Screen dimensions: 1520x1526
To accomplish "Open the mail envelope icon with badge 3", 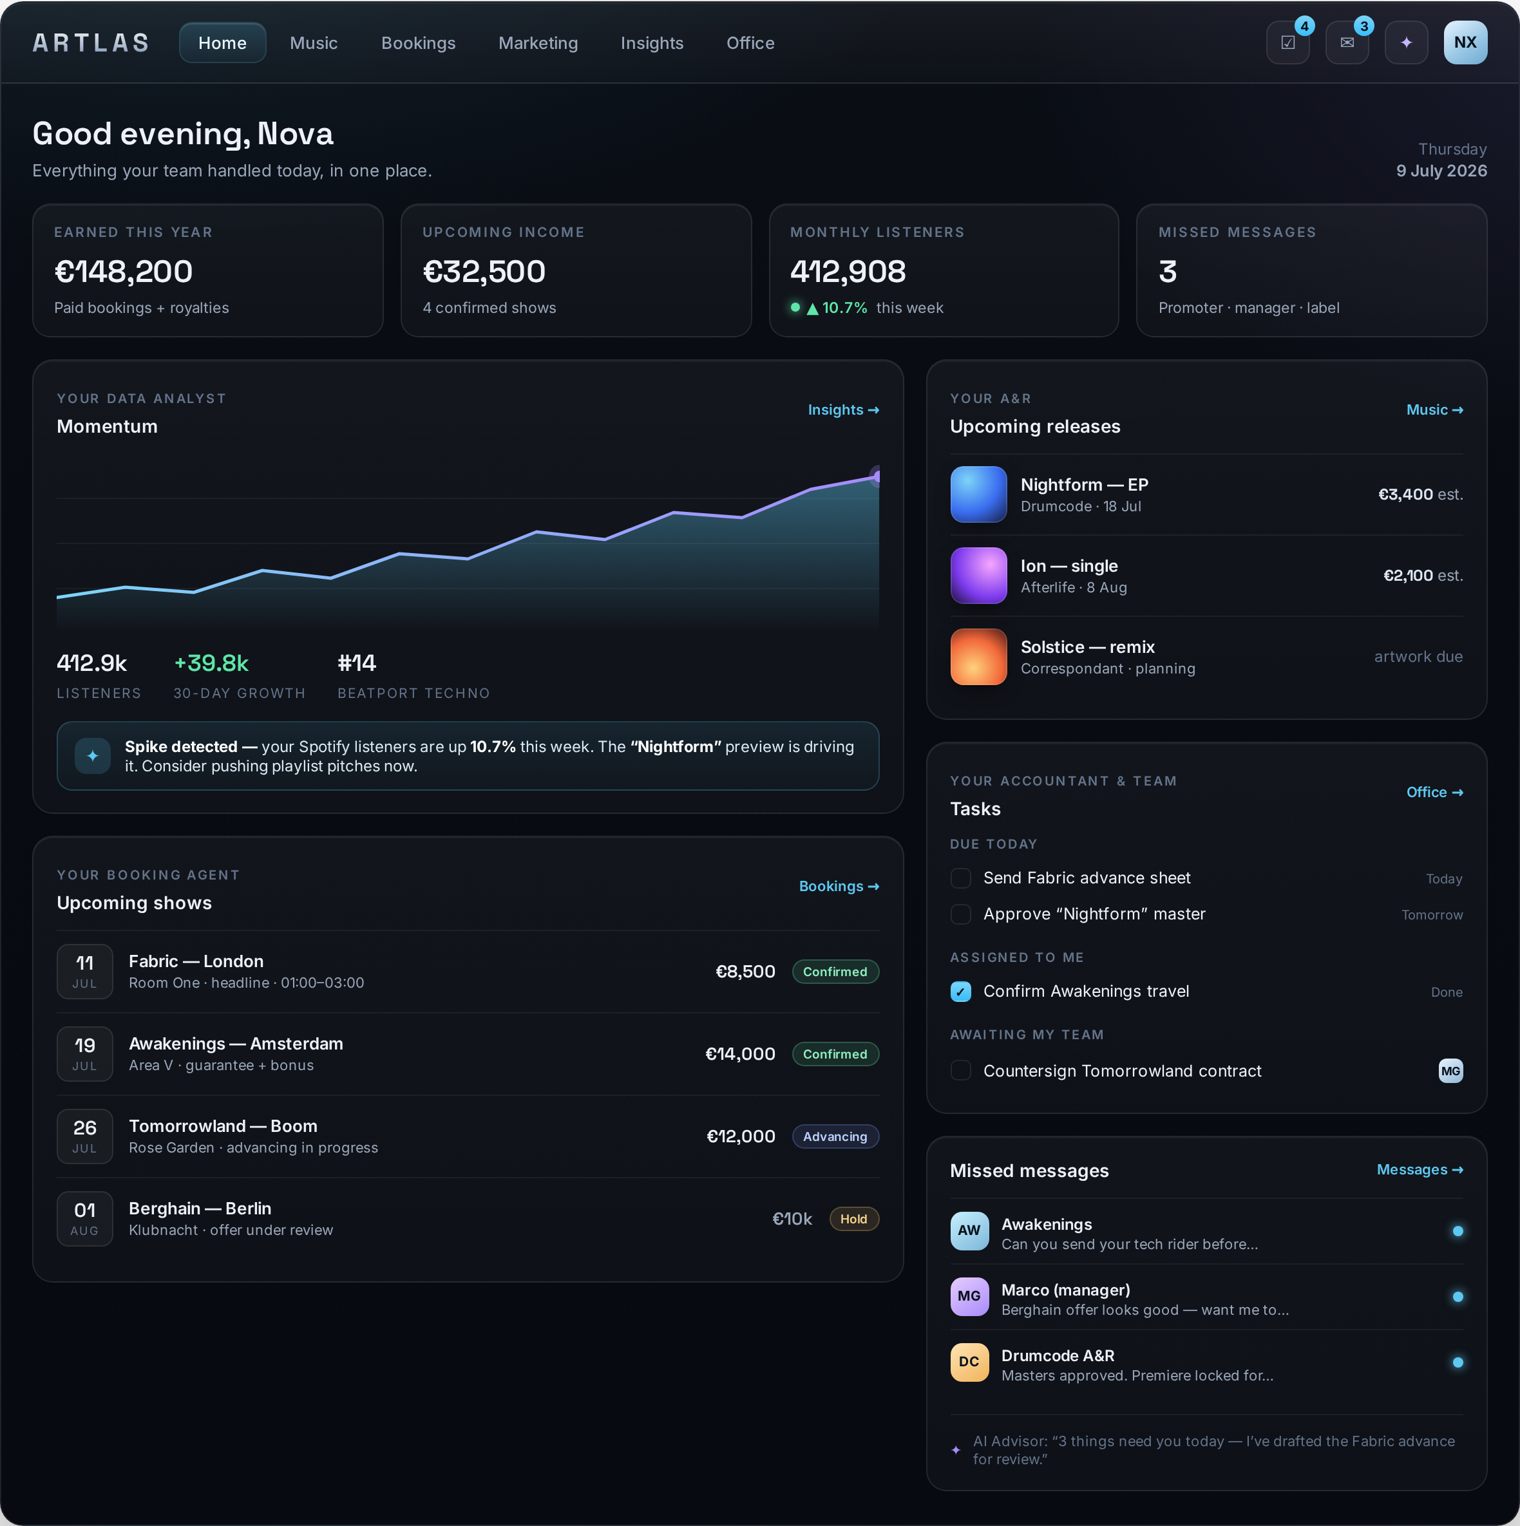I will [1347, 42].
